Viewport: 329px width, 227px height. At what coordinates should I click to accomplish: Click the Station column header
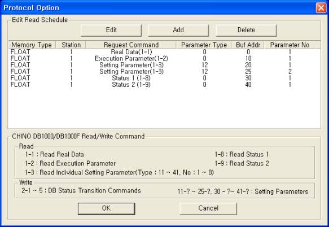71,45
